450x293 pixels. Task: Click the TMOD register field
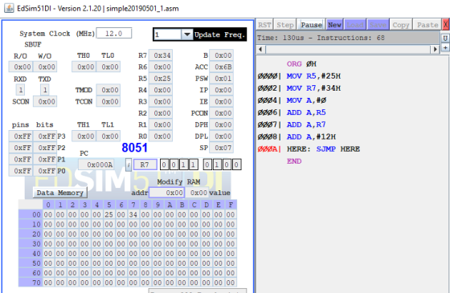tap(108, 90)
